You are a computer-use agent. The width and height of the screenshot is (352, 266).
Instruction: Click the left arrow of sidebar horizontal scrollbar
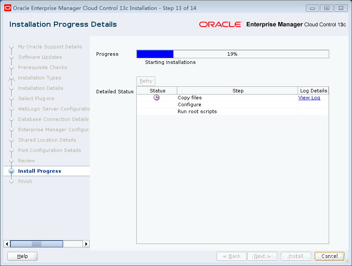pos(7,244)
